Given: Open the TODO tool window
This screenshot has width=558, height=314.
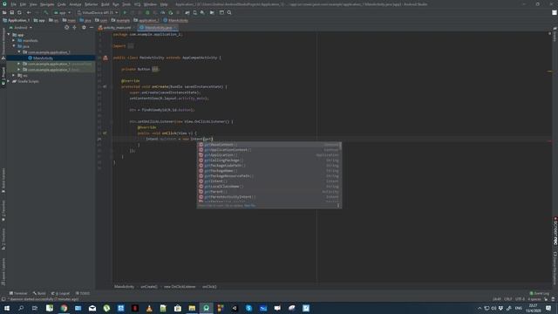Looking at the screenshot, I should click(83, 293).
